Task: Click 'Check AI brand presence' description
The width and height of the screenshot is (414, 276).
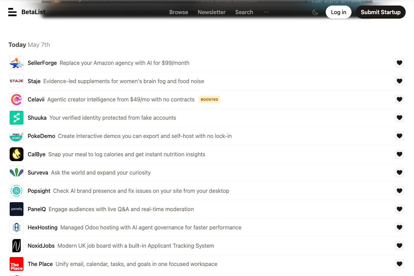Action: pos(141,191)
